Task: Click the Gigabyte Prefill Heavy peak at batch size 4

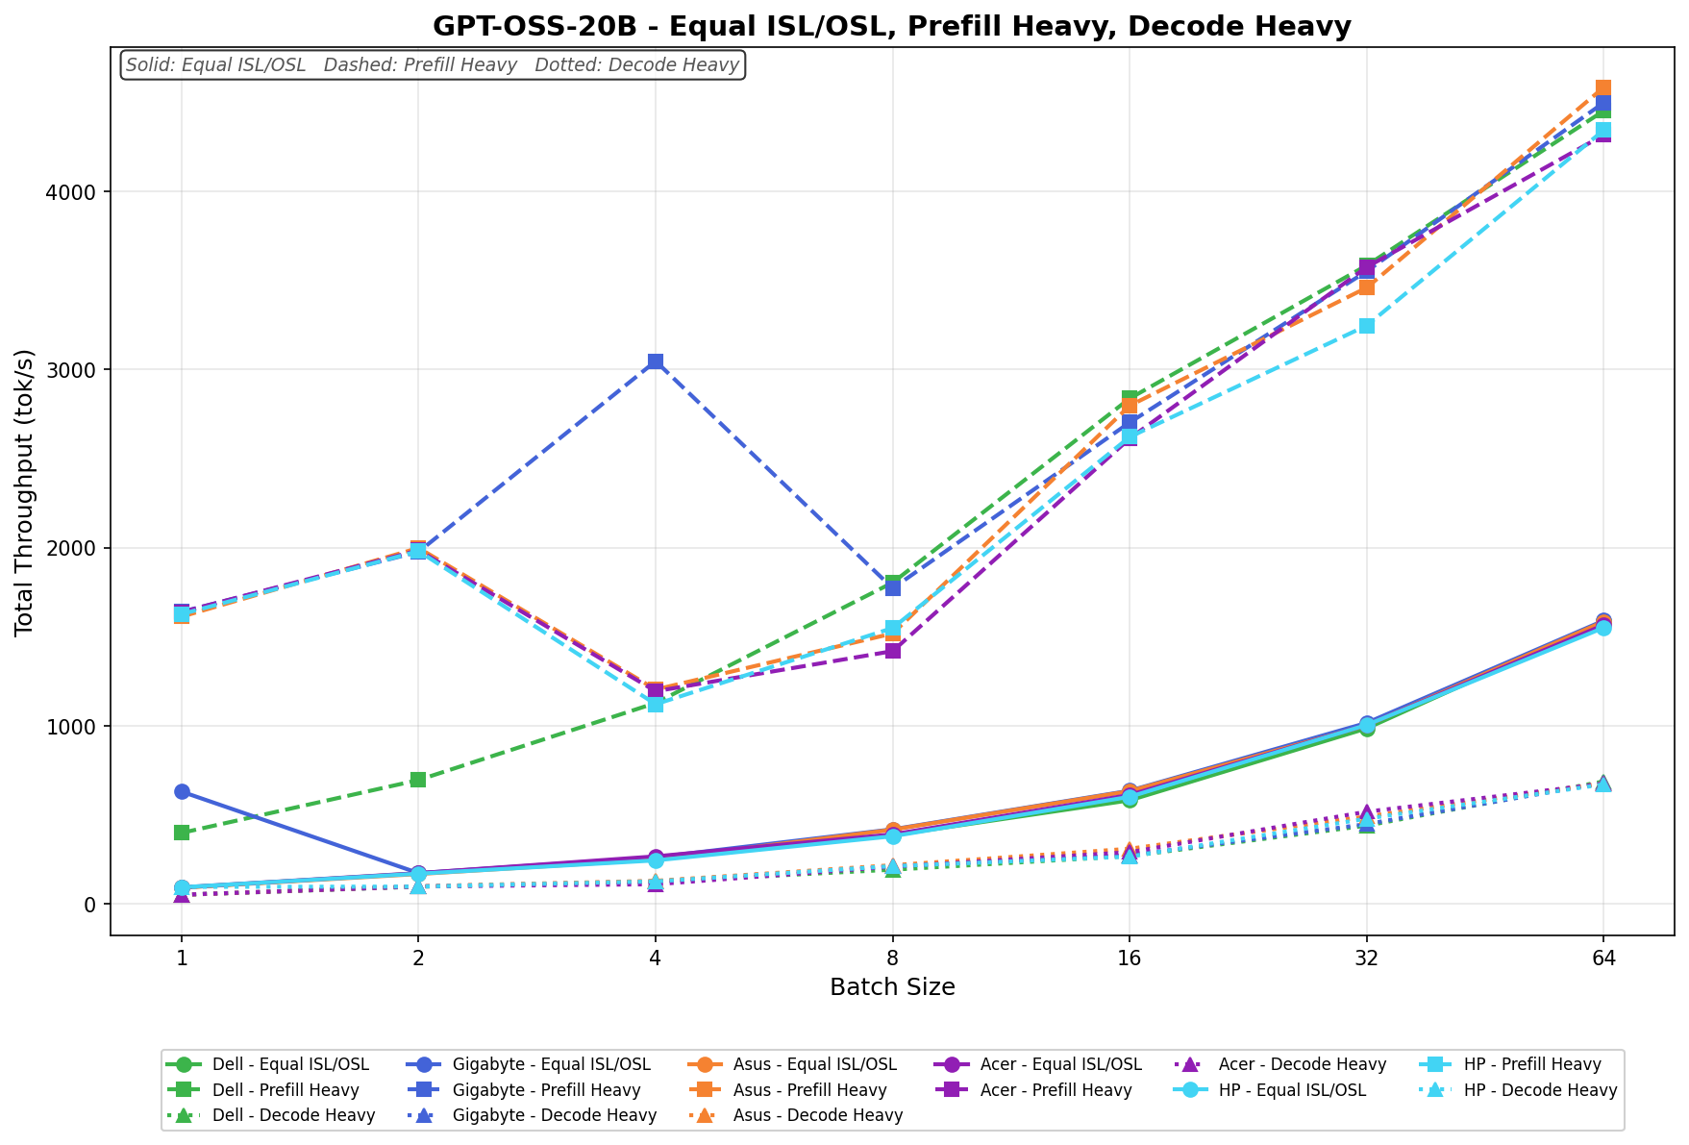Action: 655,361
